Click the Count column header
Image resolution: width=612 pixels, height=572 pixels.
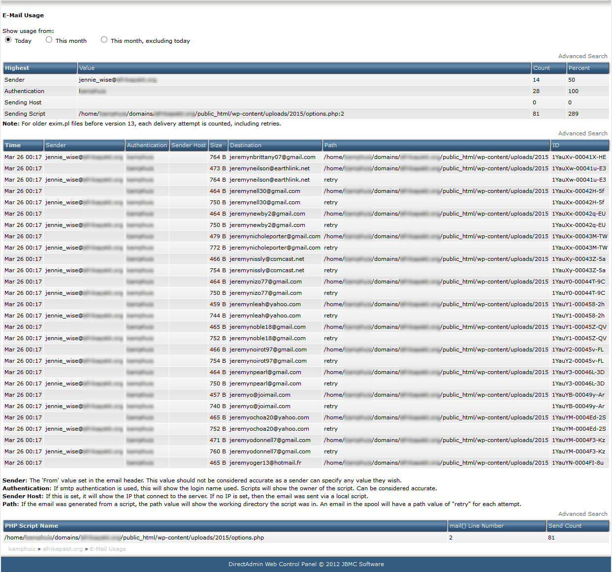click(x=542, y=68)
